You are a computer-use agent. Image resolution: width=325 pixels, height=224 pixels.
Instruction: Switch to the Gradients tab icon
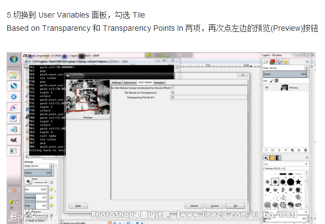pyautogui.click(x=278, y=158)
